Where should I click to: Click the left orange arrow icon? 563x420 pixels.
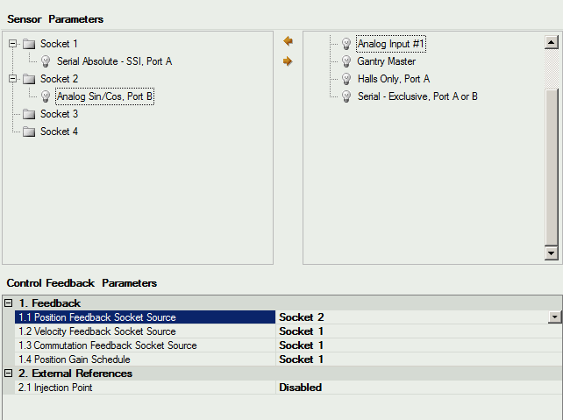[288, 41]
